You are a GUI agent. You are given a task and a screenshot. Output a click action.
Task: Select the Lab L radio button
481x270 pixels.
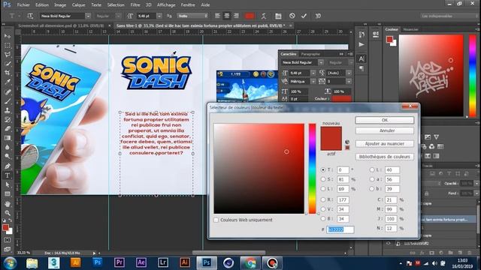[x=372, y=169]
